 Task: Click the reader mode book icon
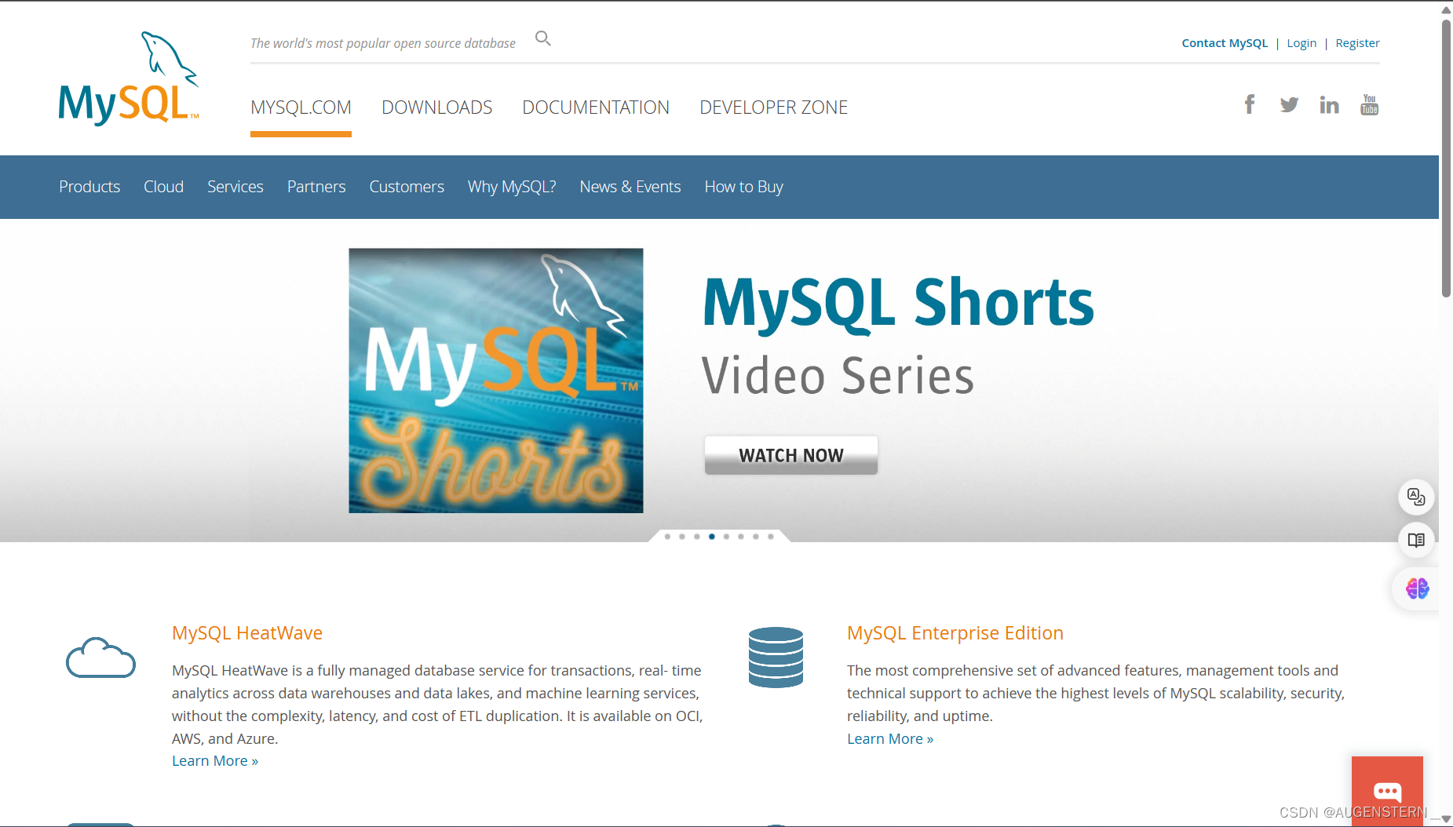click(1416, 540)
